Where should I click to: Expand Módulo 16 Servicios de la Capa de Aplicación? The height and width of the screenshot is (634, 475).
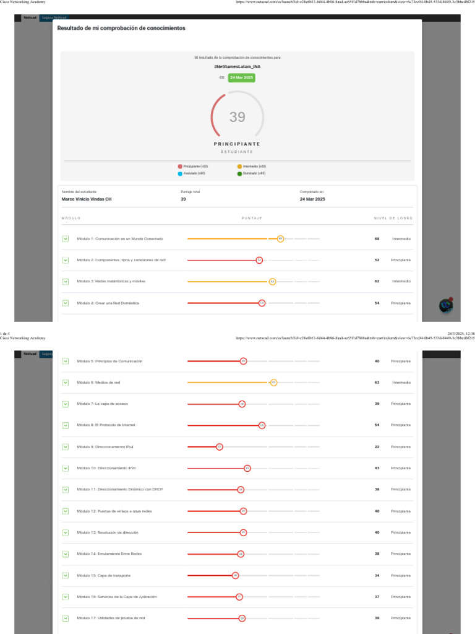(x=66, y=597)
